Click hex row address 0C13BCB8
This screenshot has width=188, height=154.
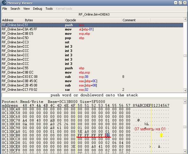[x=11, y=135]
